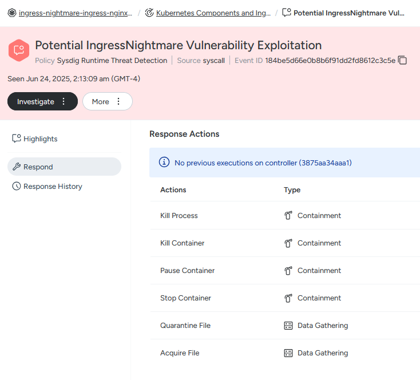Click the red hexagon event icon
The width and height of the screenshot is (420, 380).
coord(19,50)
